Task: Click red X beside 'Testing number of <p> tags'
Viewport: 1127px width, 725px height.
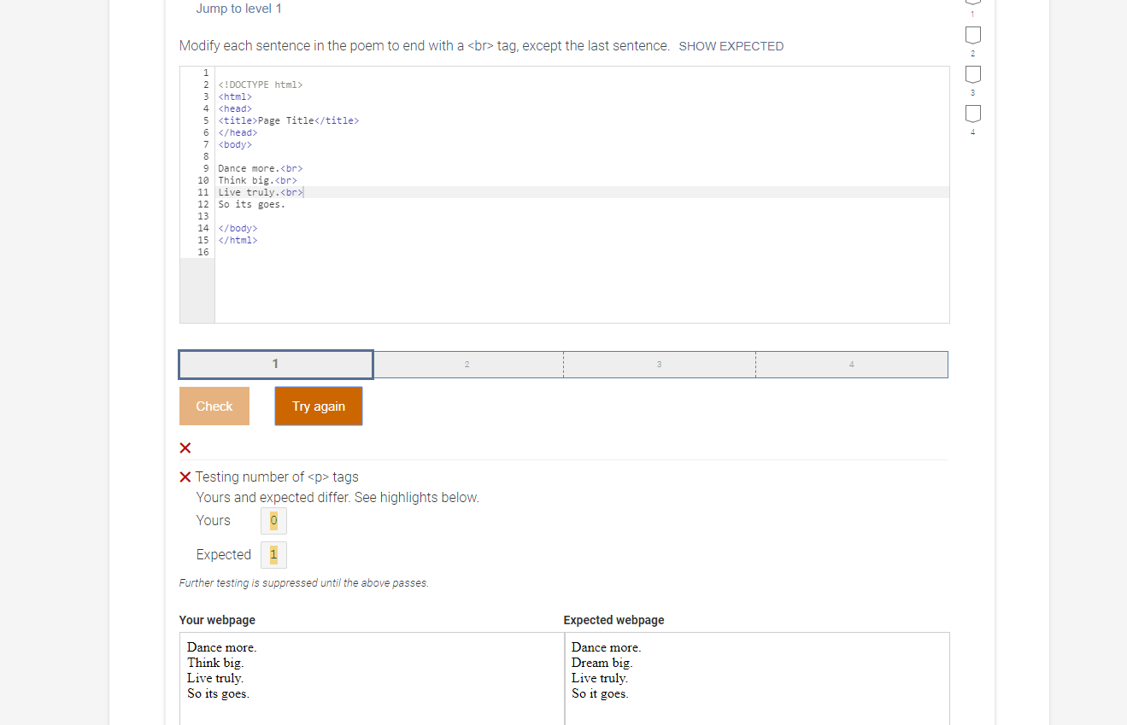Action: coord(185,477)
